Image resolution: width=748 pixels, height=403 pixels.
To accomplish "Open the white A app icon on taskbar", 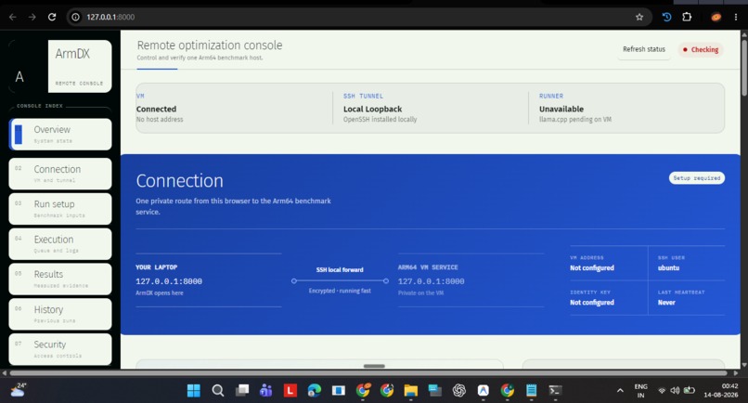I will coord(484,391).
